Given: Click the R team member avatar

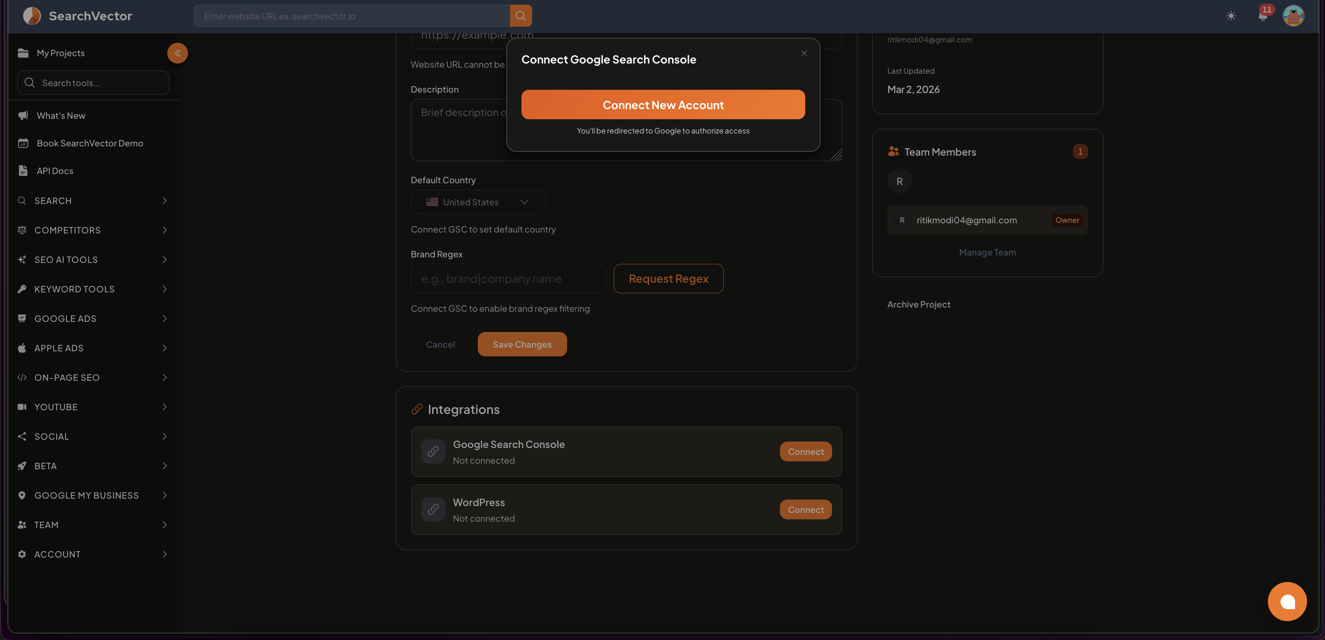Looking at the screenshot, I should point(899,181).
